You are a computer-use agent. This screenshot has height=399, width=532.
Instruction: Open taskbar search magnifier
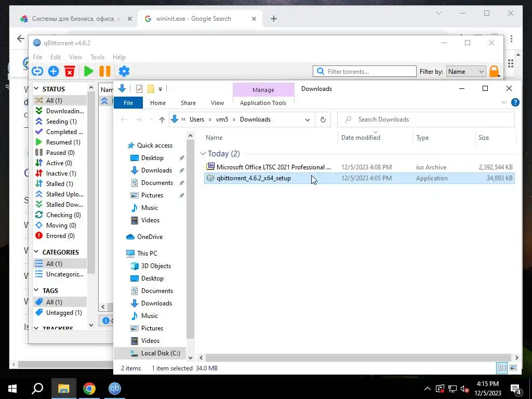[37, 389]
